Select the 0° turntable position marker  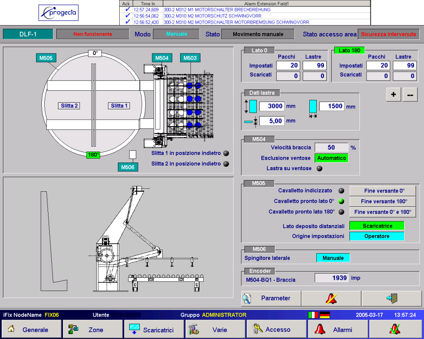coord(95,53)
